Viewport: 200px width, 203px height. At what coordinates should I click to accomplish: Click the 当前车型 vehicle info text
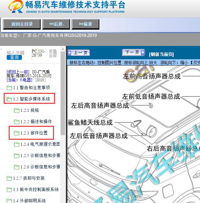49,35
